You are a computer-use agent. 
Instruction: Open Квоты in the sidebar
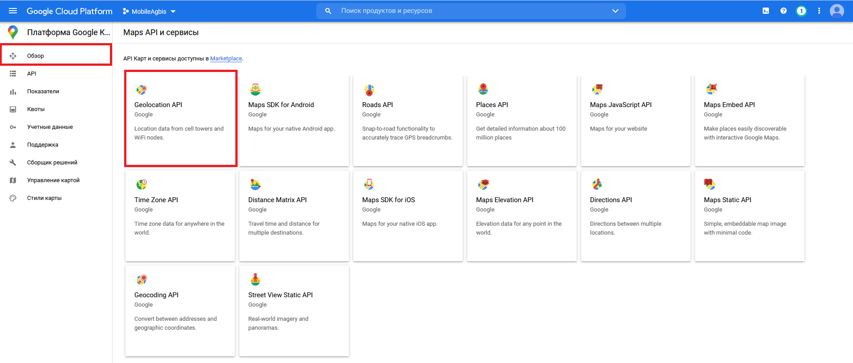(56, 109)
